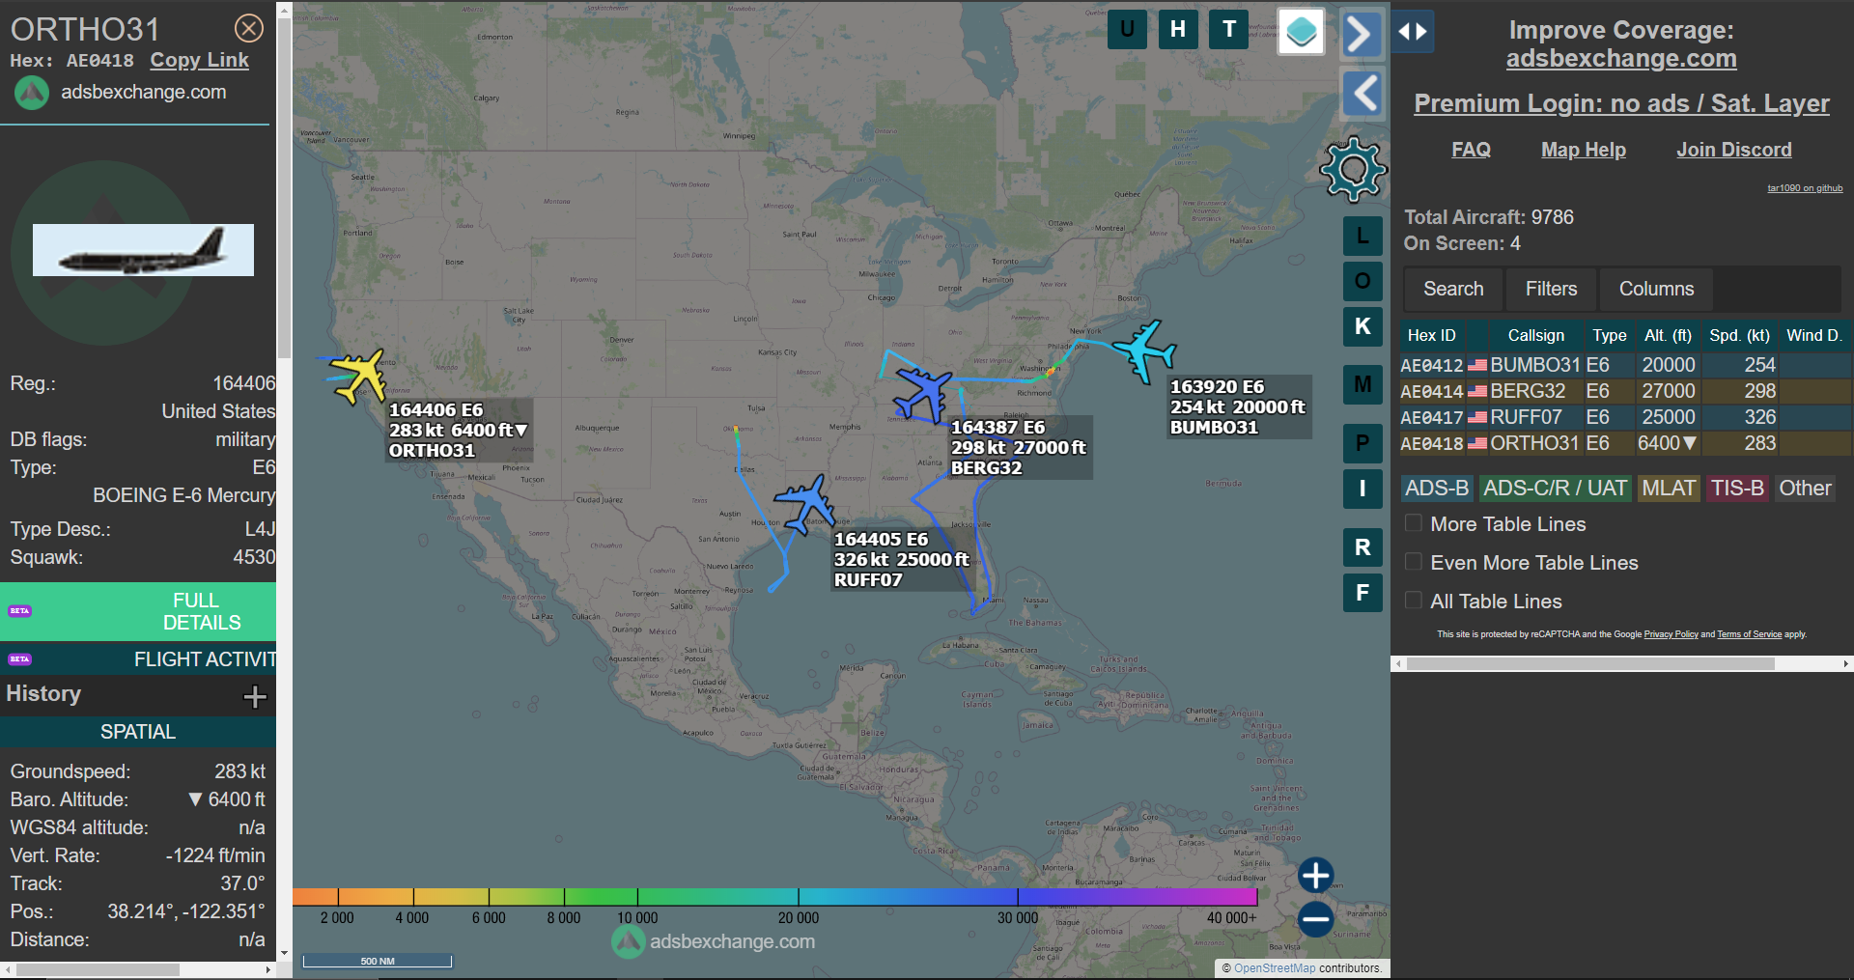
Task: Sort table by Alt. (ft) column
Action: coord(1668,335)
